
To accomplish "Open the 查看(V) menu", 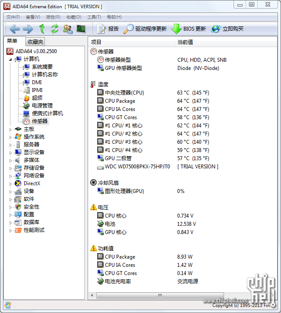I will 33,17.
